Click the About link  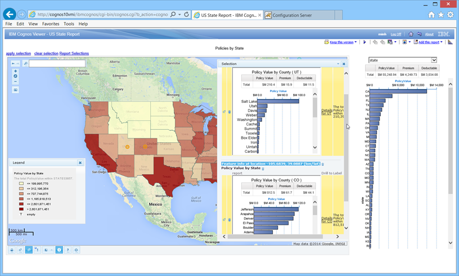pos(429,34)
